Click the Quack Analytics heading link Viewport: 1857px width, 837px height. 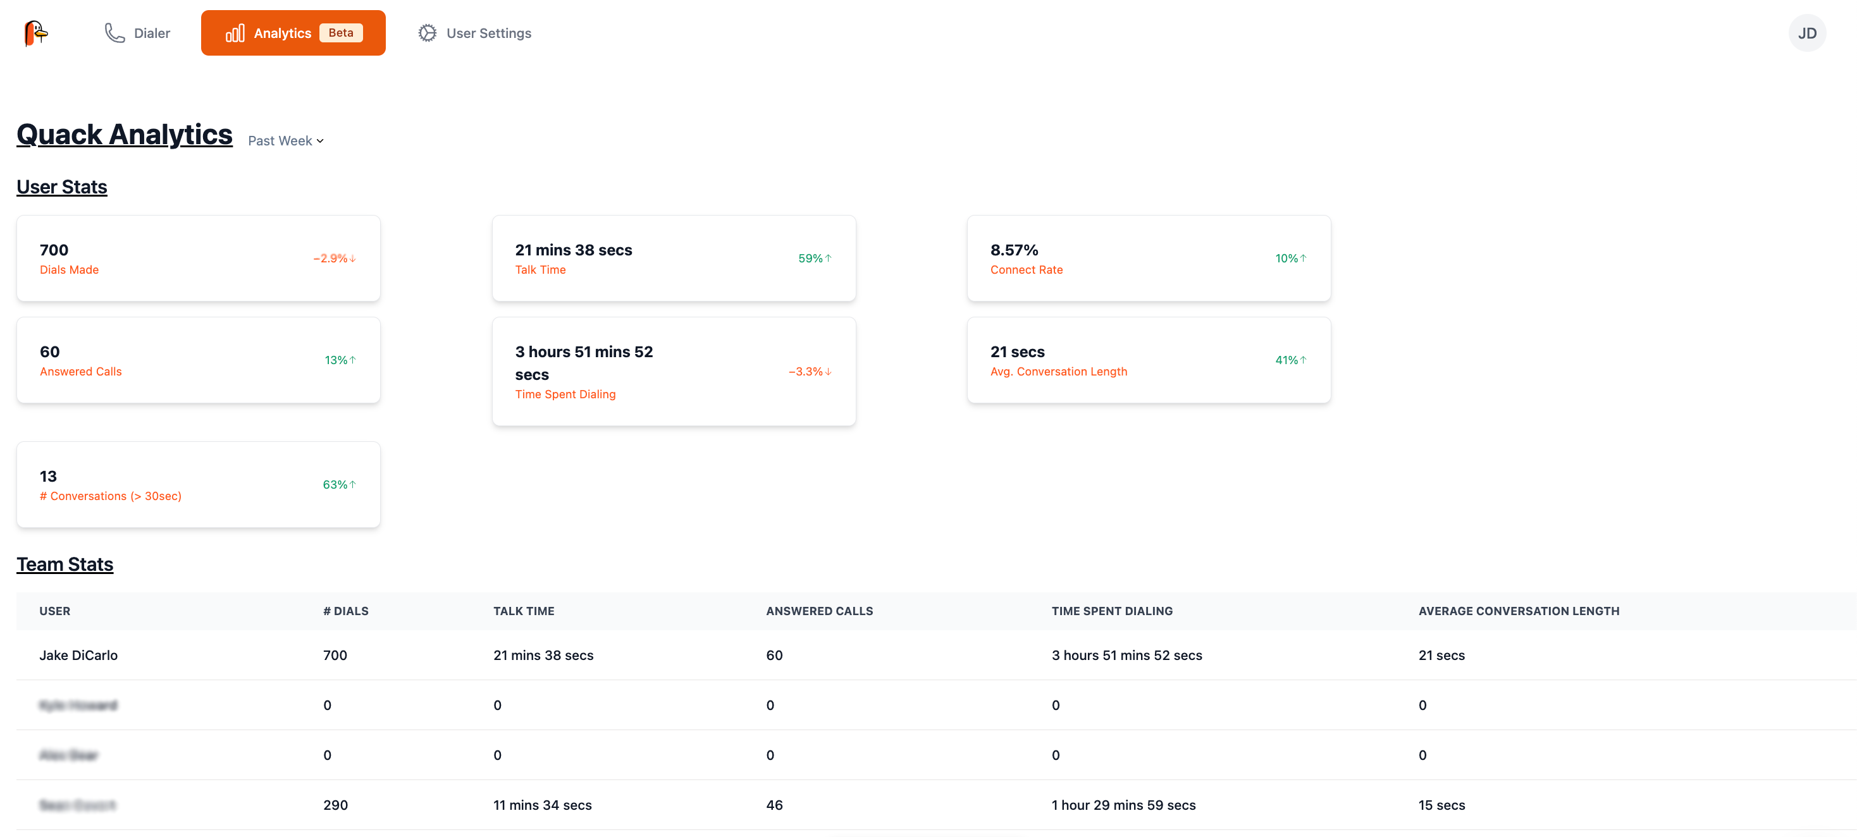125,135
